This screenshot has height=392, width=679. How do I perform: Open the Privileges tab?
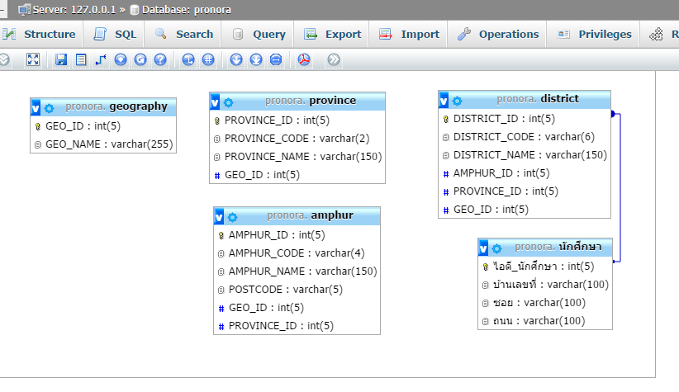pos(594,34)
